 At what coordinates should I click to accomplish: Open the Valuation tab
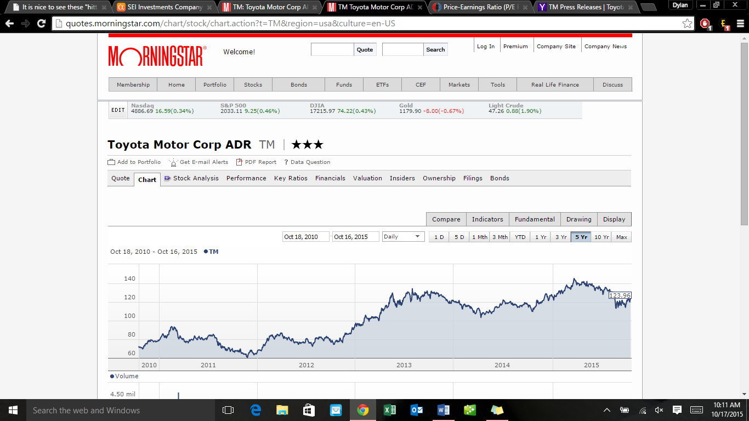coord(367,178)
